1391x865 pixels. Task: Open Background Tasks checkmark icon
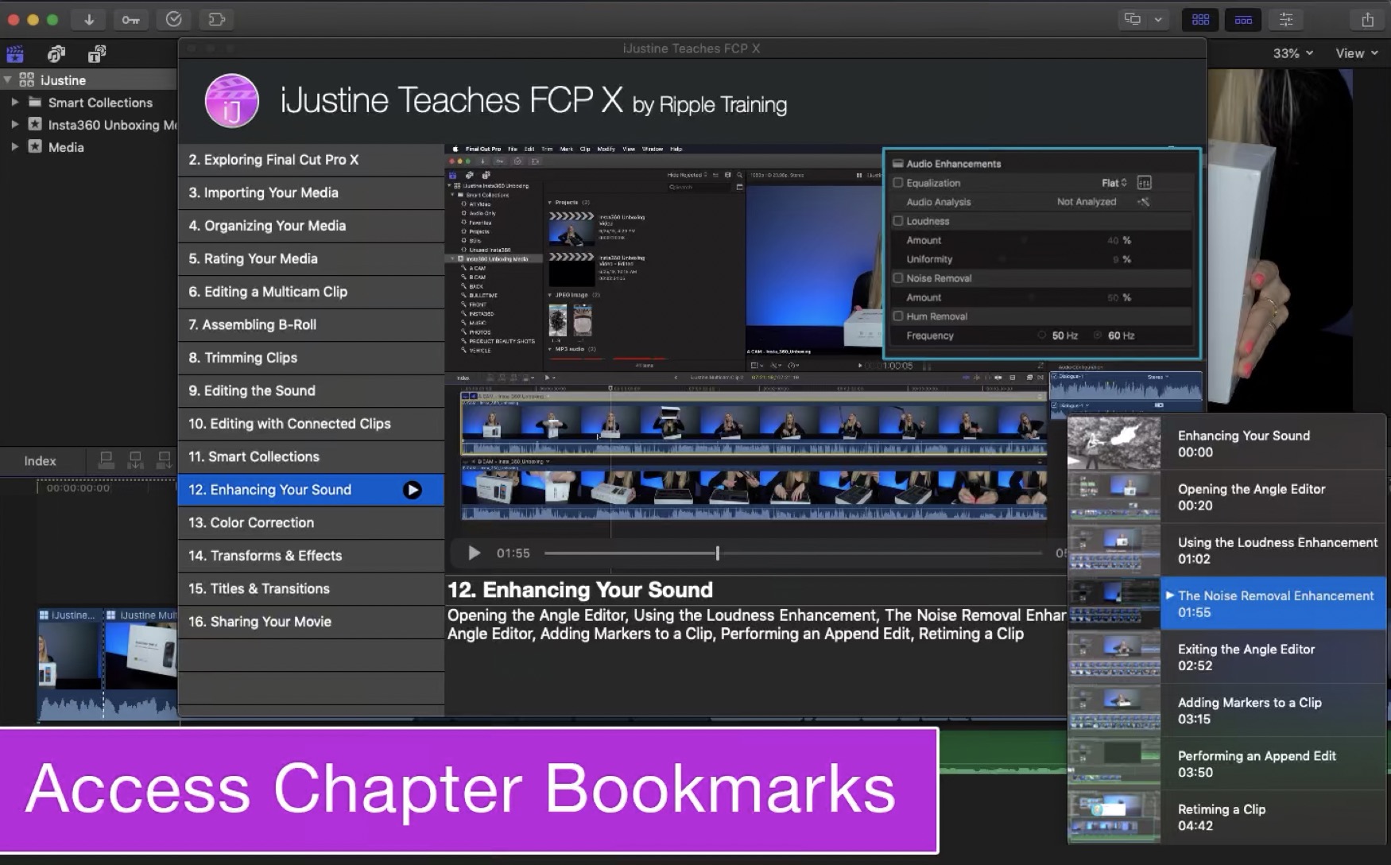coord(173,20)
